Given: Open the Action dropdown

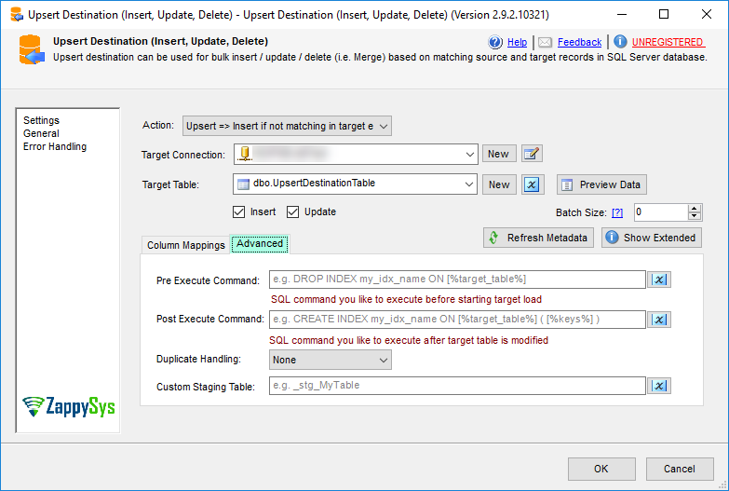Looking at the screenshot, I should pos(287,126).
